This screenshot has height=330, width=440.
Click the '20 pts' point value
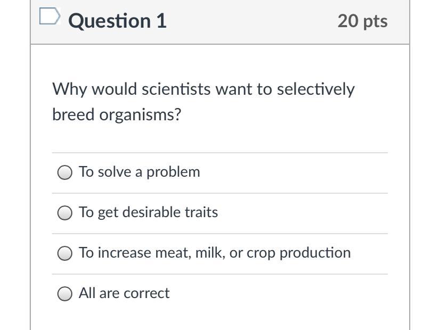(362, 21)
